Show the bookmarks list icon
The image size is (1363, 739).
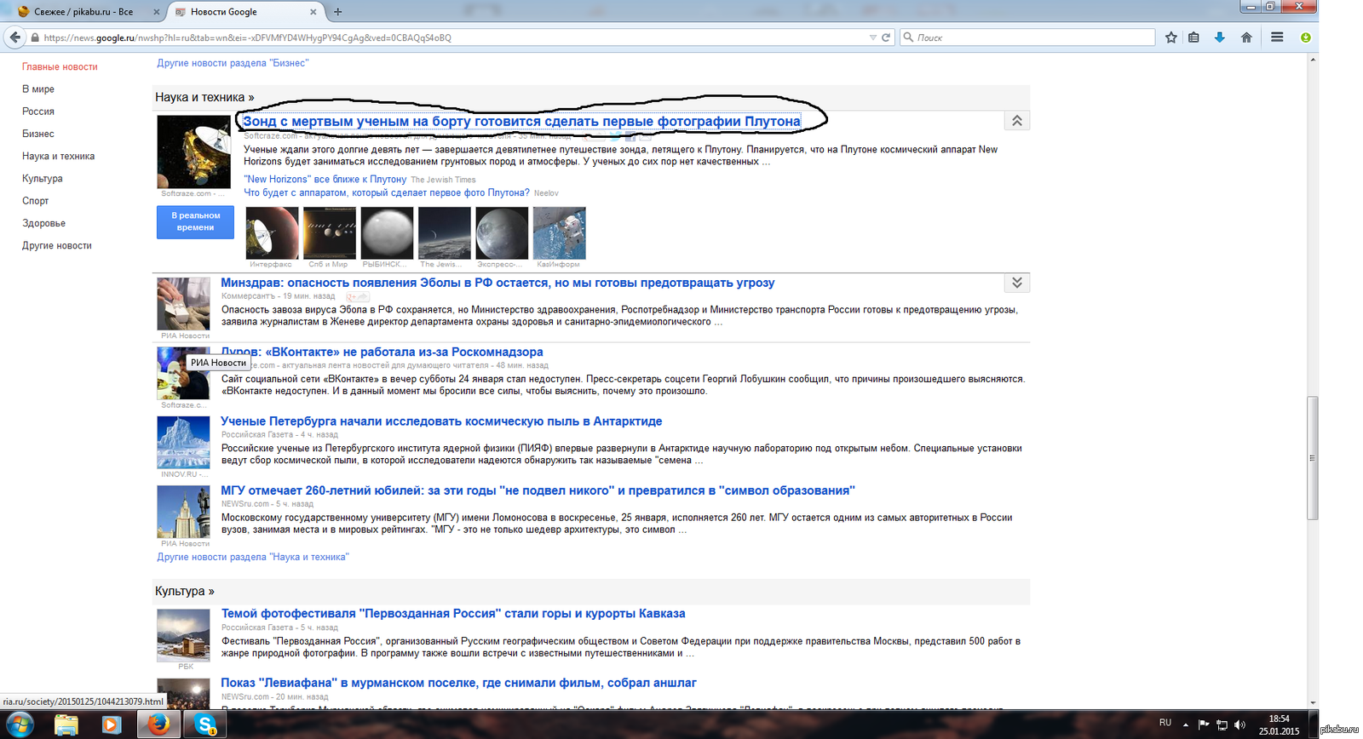(x=1193, y=37)
